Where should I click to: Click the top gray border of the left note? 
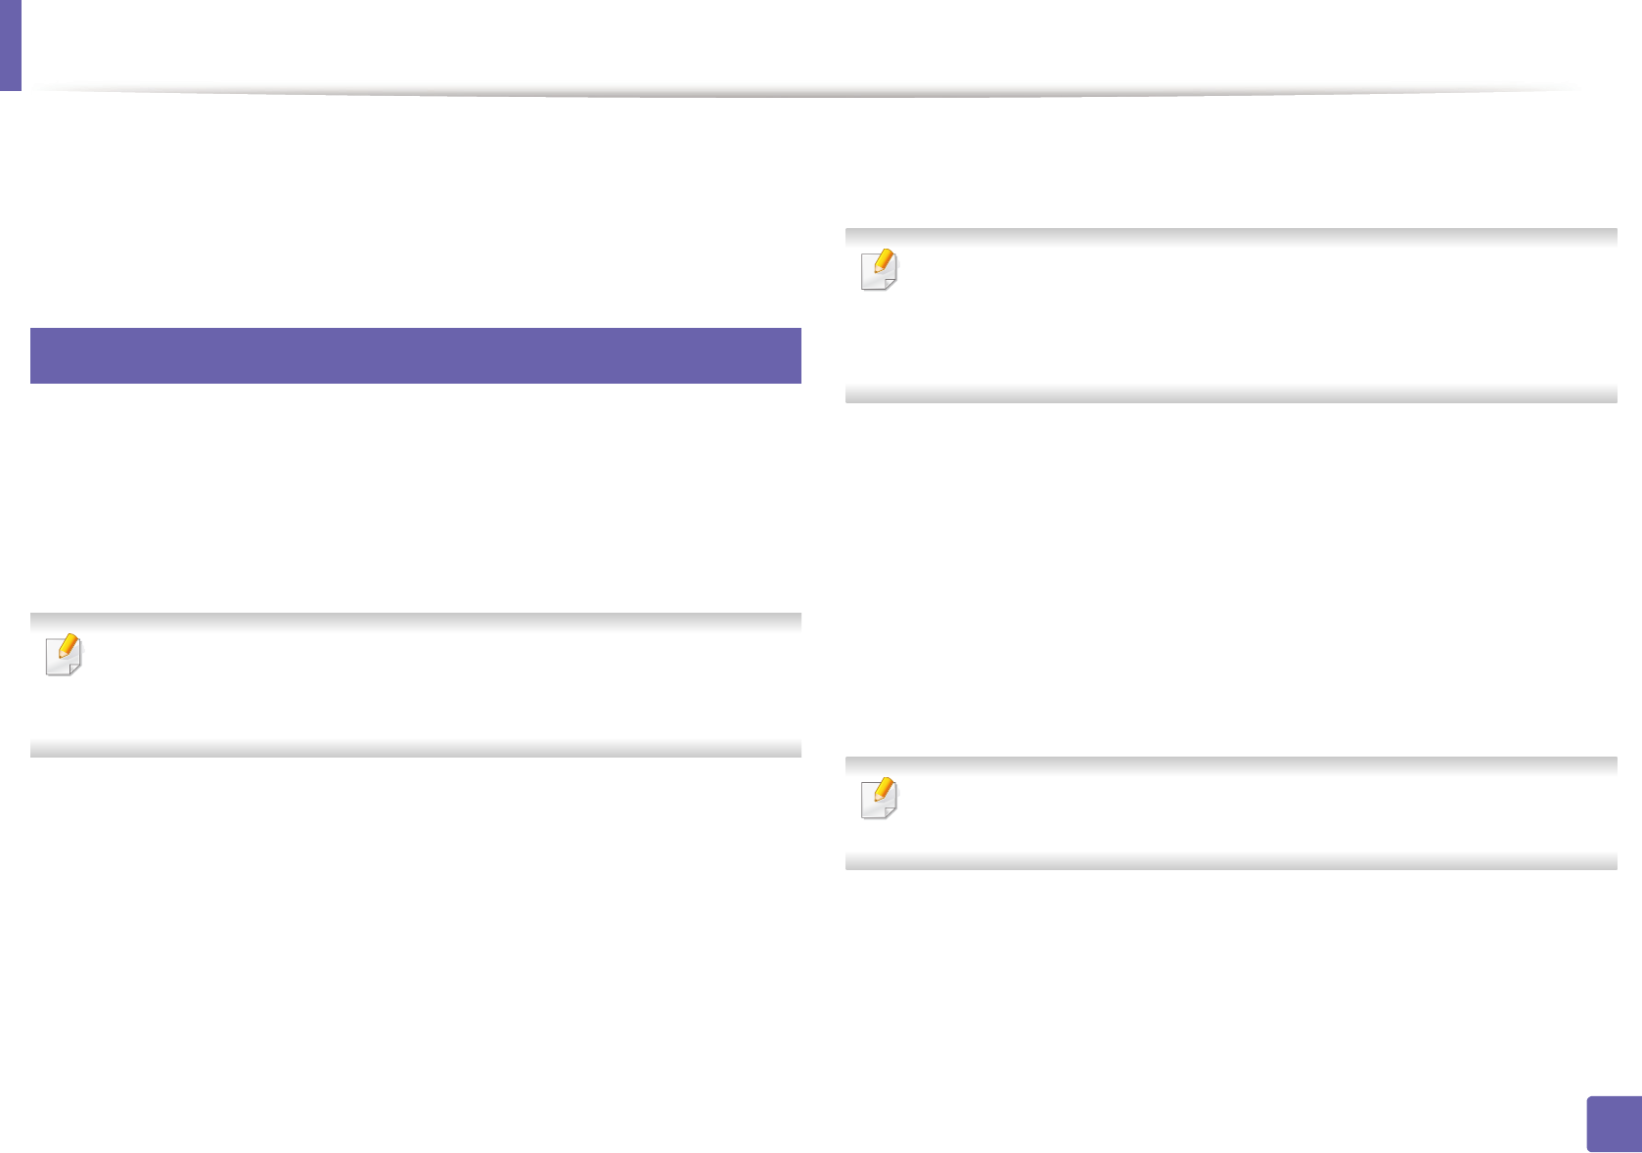click(x=415, y=620)
